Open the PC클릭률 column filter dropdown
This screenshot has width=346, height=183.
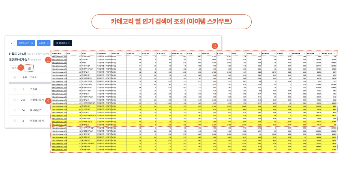290,53
